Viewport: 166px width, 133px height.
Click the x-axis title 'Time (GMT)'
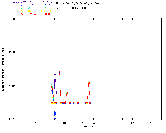click(x=88, y=127)
